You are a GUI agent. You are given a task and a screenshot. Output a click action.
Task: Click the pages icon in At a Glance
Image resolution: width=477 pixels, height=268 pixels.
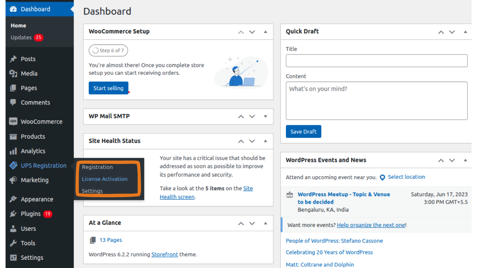(93, 240)
